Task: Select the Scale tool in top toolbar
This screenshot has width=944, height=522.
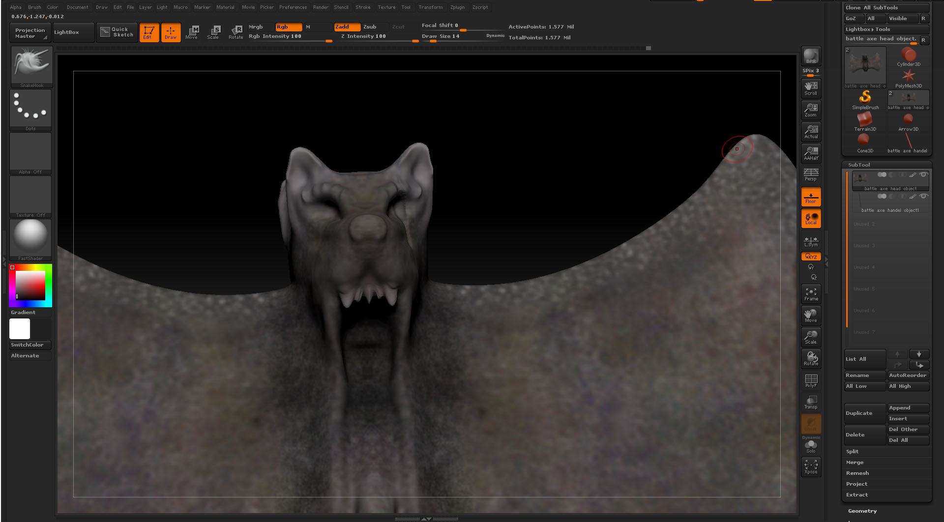Action: pos(213,32)
